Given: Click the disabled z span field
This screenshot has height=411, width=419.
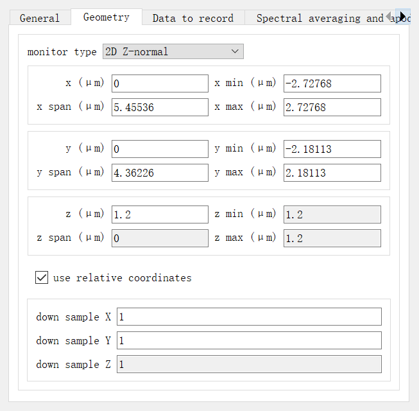Looking at the screenshot, I should tap(160, 238).
